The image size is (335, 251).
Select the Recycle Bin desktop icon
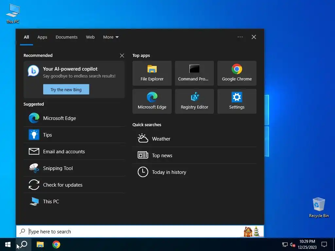point(319,208)
